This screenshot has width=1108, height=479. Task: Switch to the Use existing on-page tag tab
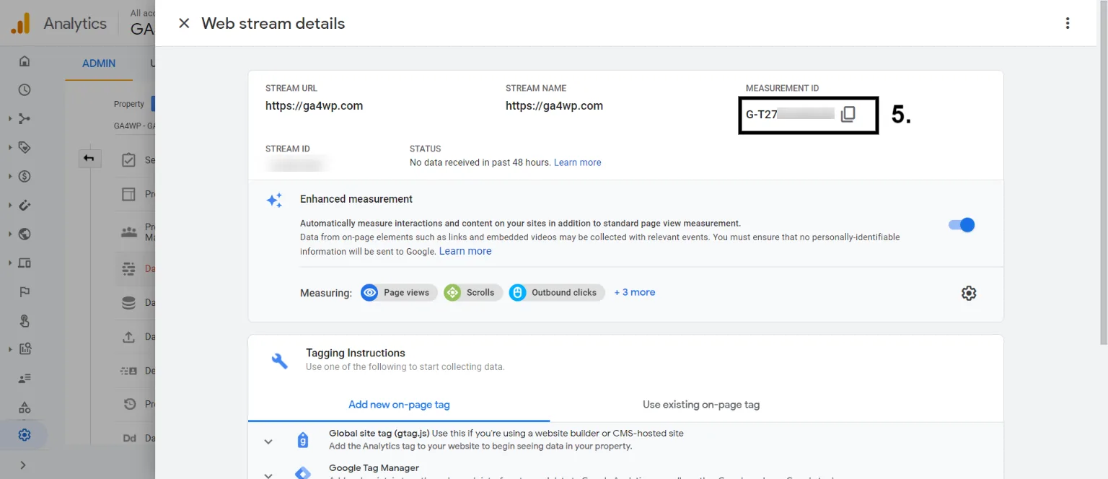(x=700, y=405)
